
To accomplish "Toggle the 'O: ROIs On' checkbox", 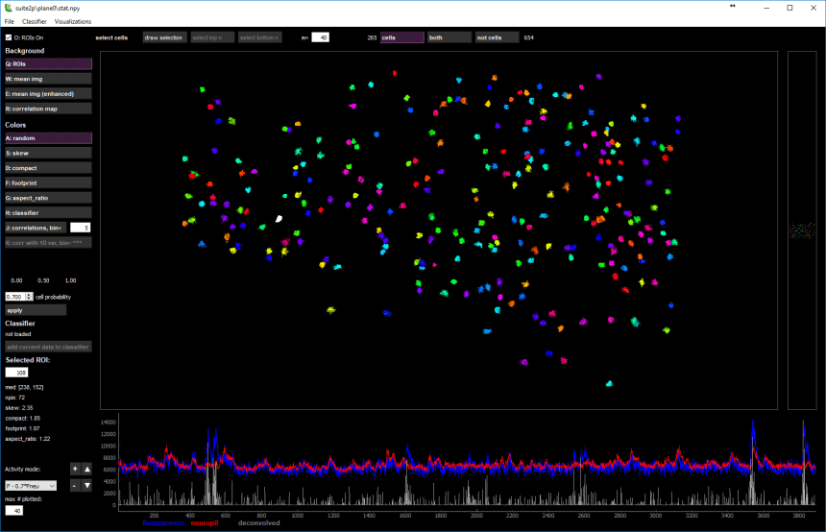I will (9, 37).
